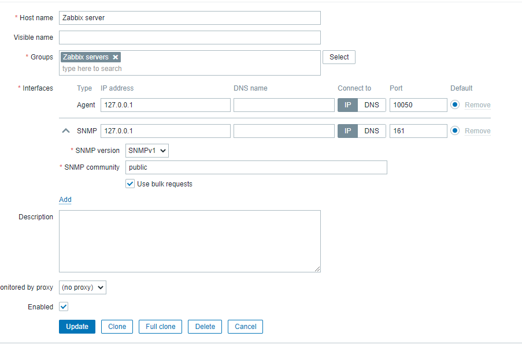Select Agent interface as default
This screenshot has height=344, width=522.
(455, 105)
